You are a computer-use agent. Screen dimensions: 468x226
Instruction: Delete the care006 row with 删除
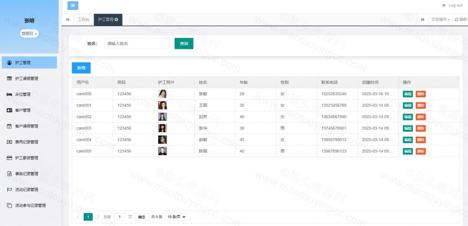420,94
